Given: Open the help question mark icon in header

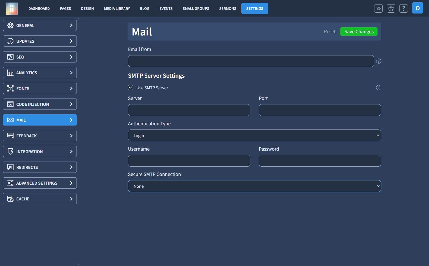Looking at the screenshot, I should (404, 8).
